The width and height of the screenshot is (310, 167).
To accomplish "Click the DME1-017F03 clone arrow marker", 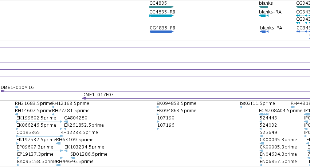I will 84,98.
